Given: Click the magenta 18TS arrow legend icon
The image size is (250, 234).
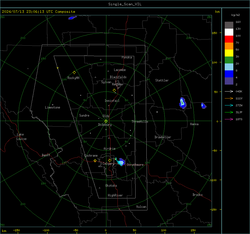Looking at the screenshot, I should coord(229,119).
